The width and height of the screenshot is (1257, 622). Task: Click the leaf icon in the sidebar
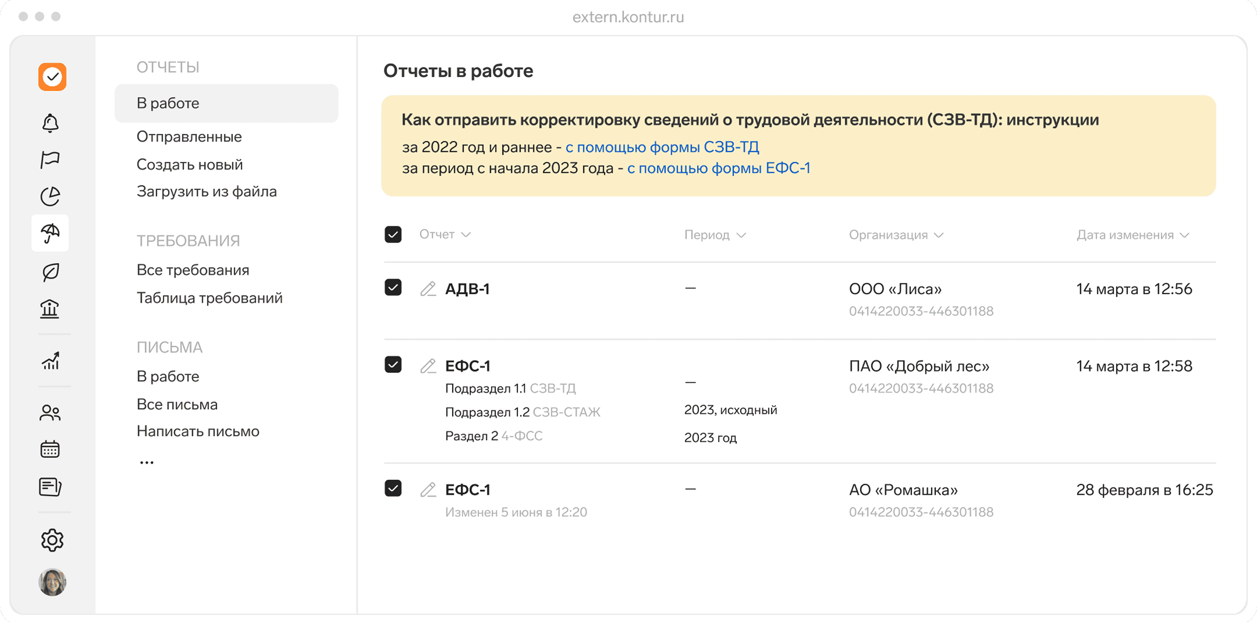51,271
